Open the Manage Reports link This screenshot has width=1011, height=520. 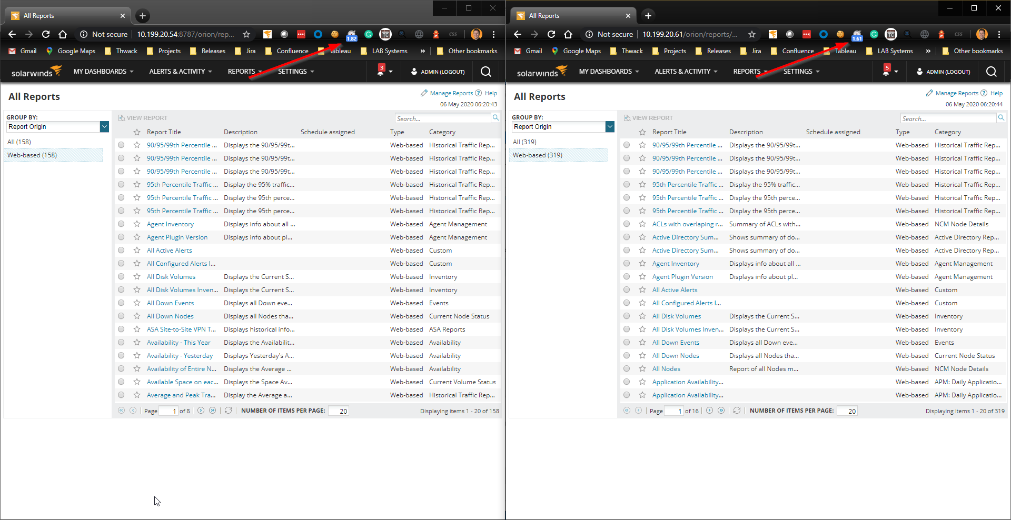pos(452,93)
